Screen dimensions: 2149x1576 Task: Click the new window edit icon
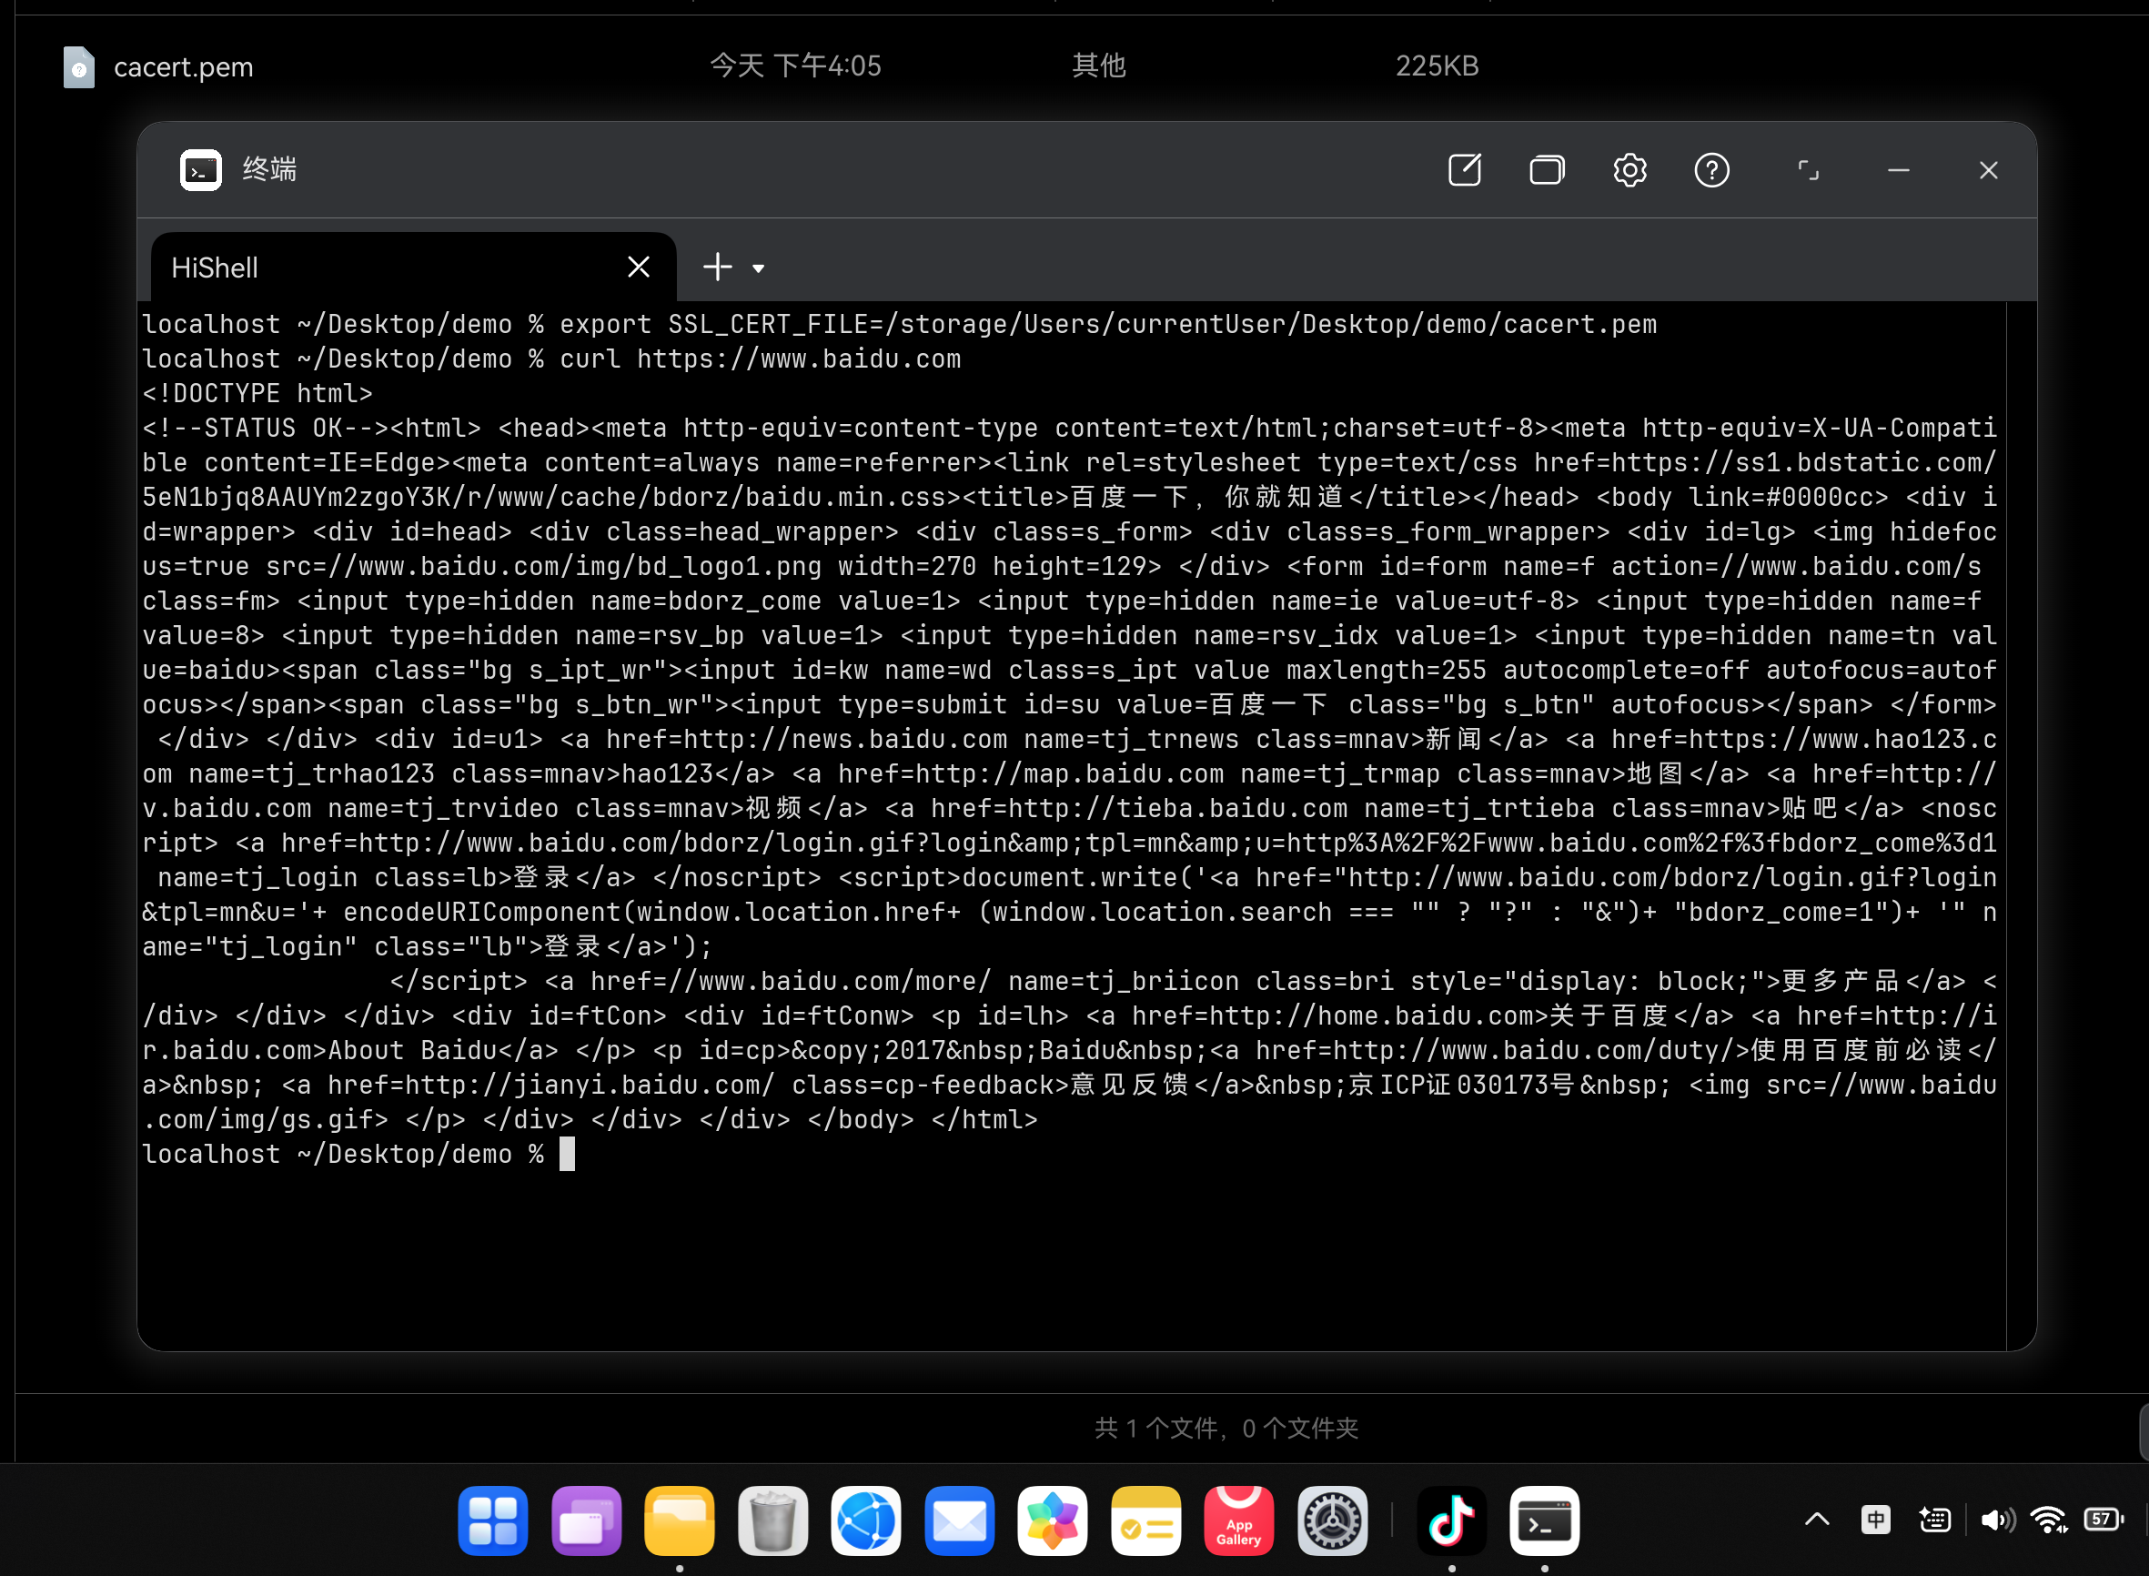coord(1464,171)
